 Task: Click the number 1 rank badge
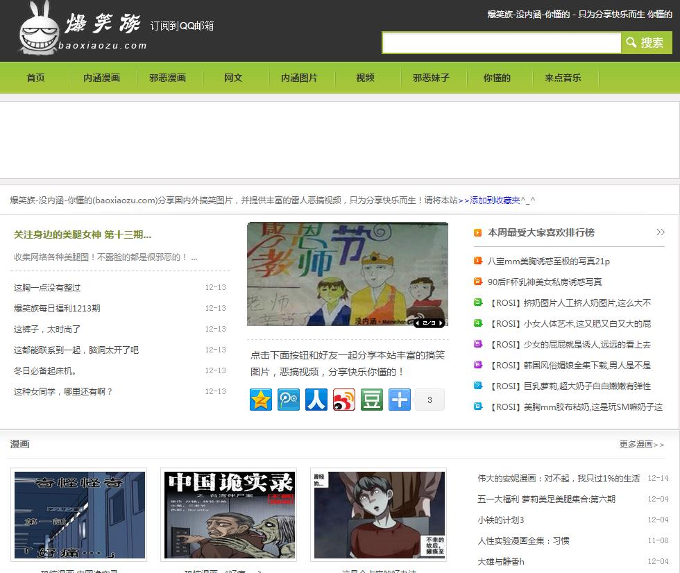coord(478,261)
